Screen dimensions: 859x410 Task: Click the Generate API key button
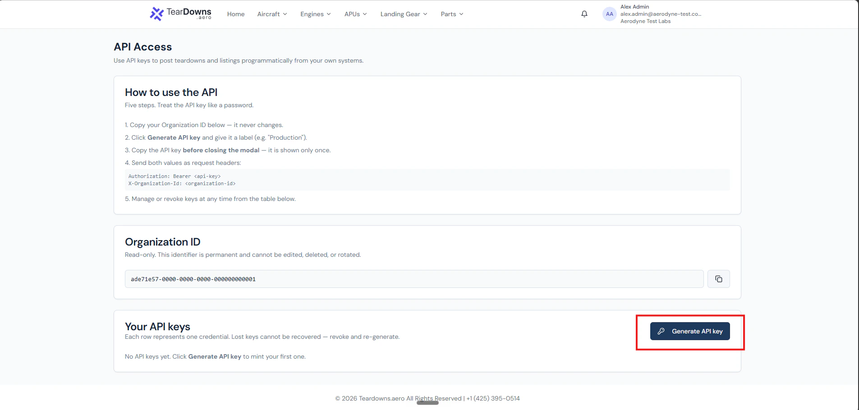pyautogui.click(x=690, y=331)
